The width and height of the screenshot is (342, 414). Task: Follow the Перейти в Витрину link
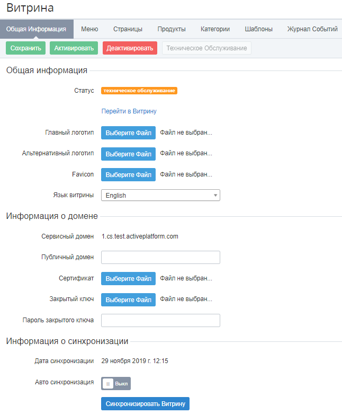coord(129,111)
